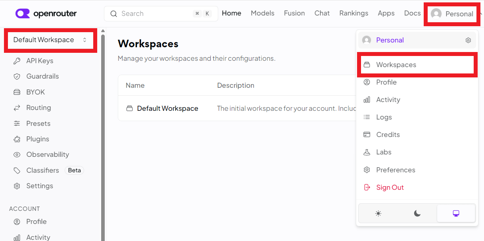
Task: Click the gear icon beside Personal in the menu
Action: coord(468,40)
